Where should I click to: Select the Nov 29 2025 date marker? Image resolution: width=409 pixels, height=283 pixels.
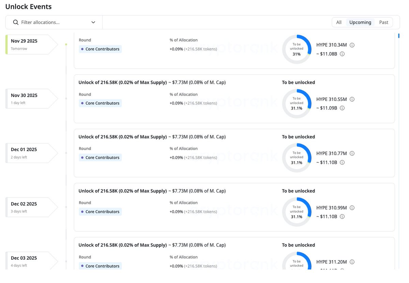click(x=32, y=44)
